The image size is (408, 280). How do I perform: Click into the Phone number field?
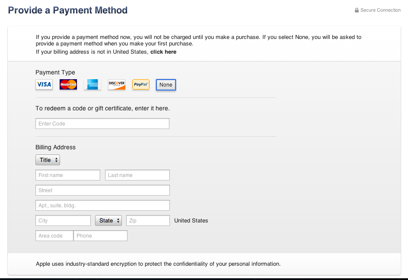tap(101, 236)
